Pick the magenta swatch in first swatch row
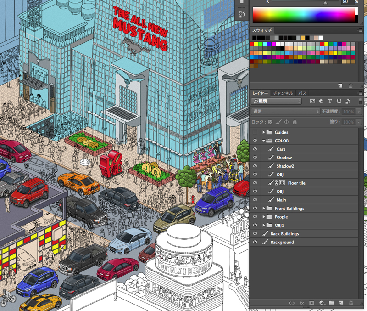The image size is (367, 311). pyautogui.click(x=273, y=44)
